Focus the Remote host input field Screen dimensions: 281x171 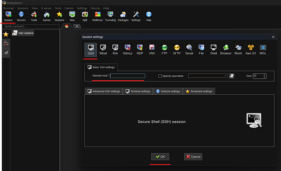[x=128, y=76]
